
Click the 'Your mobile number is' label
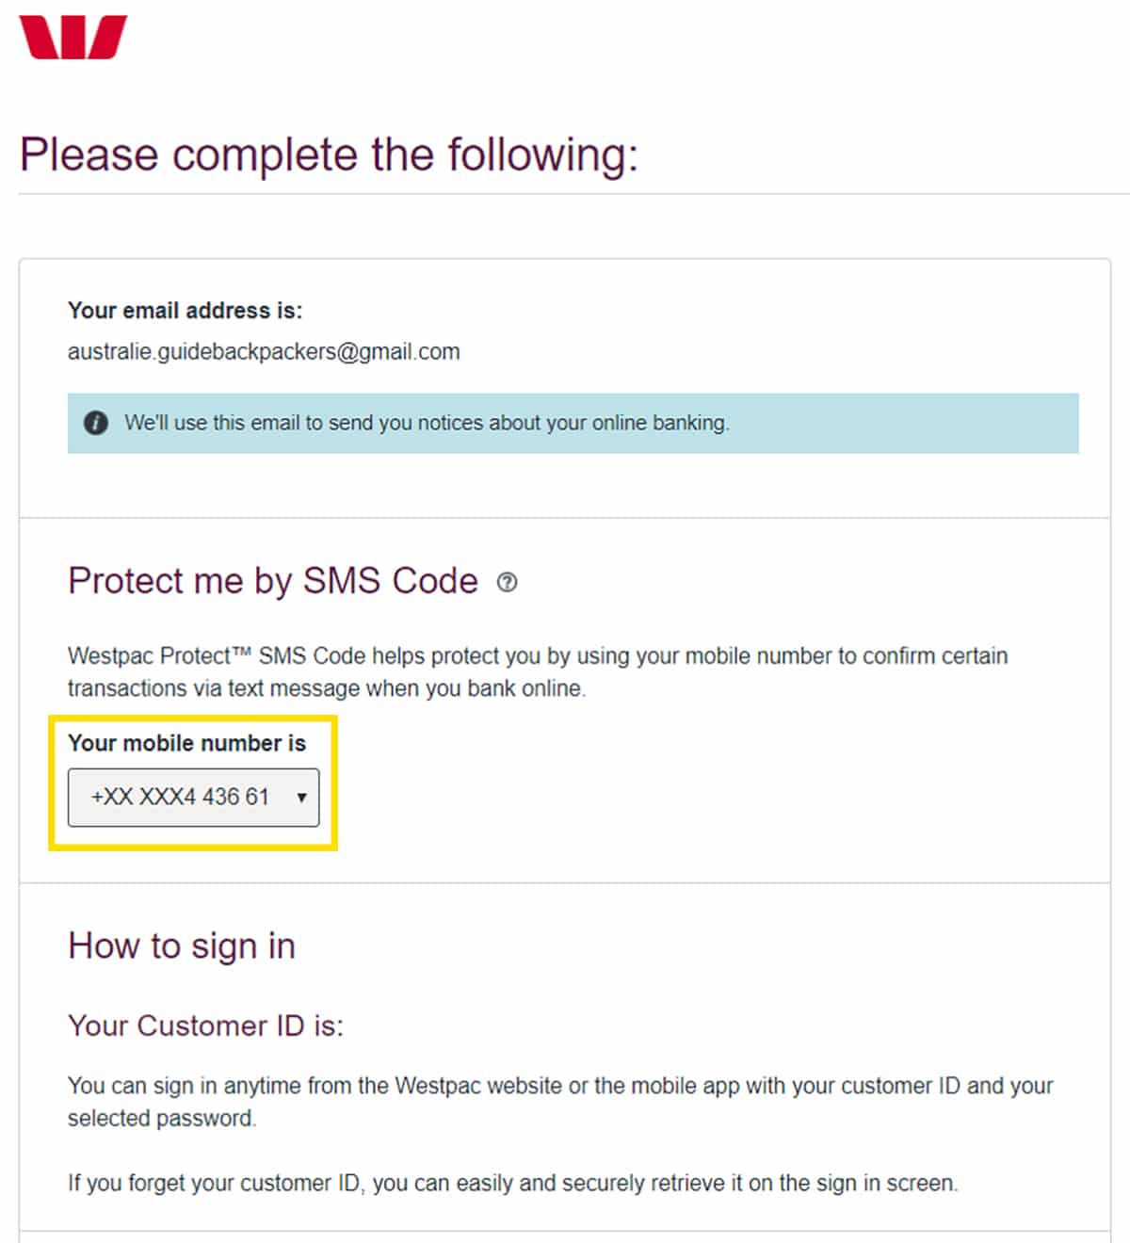[x=186, y=743]
